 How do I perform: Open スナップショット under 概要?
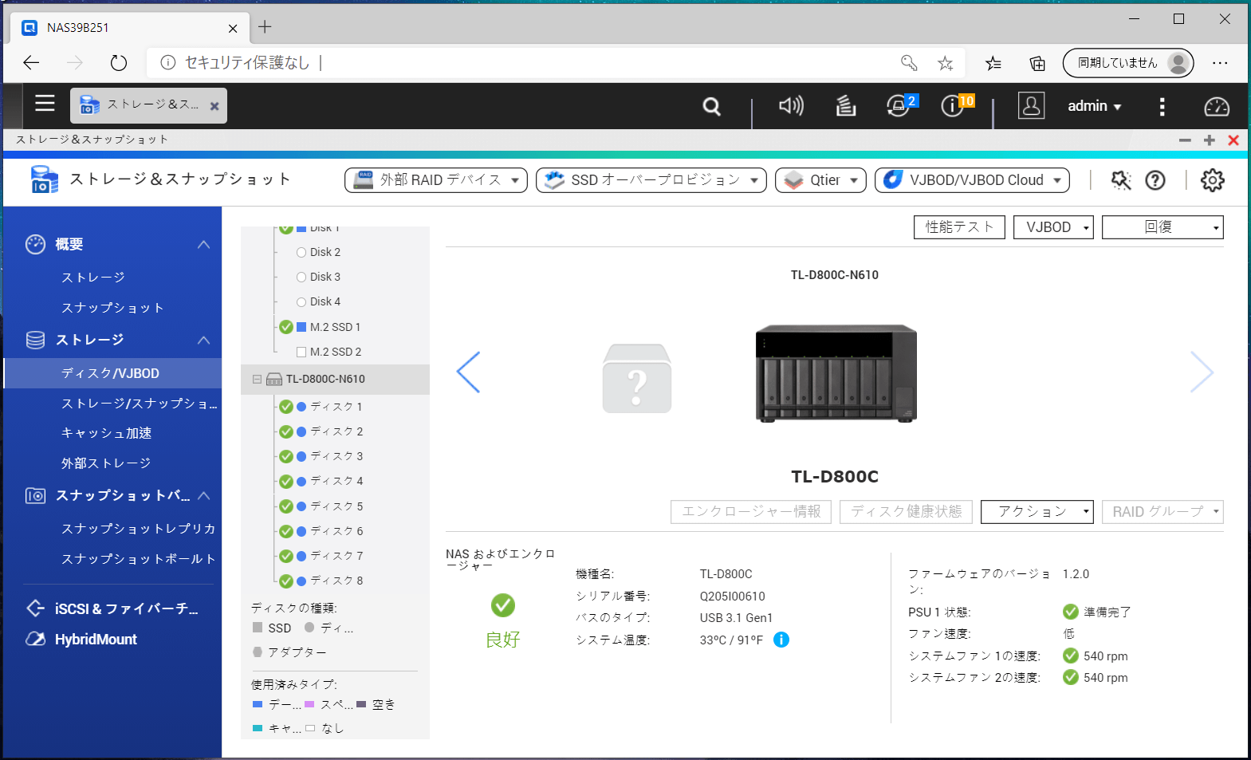click(x=112, y=308)
